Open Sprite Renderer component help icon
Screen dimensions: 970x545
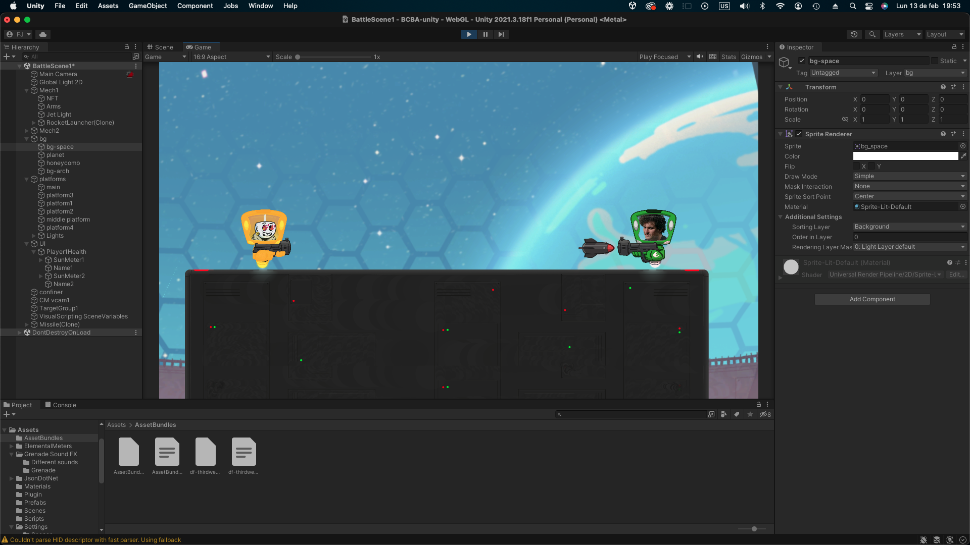(x=943, y=134)
